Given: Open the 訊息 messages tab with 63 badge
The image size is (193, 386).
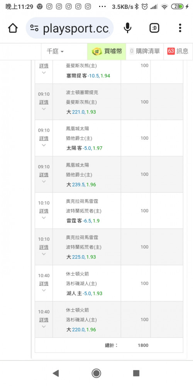Looking at the screenshot, I should point(178,51).
